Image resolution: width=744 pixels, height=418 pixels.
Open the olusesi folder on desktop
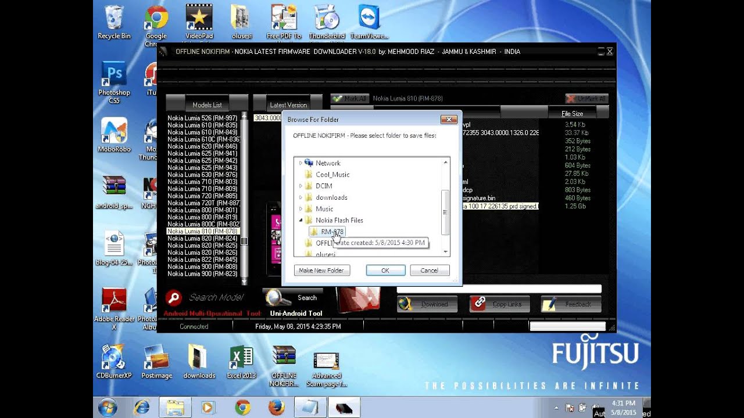(x=241, y=22)
